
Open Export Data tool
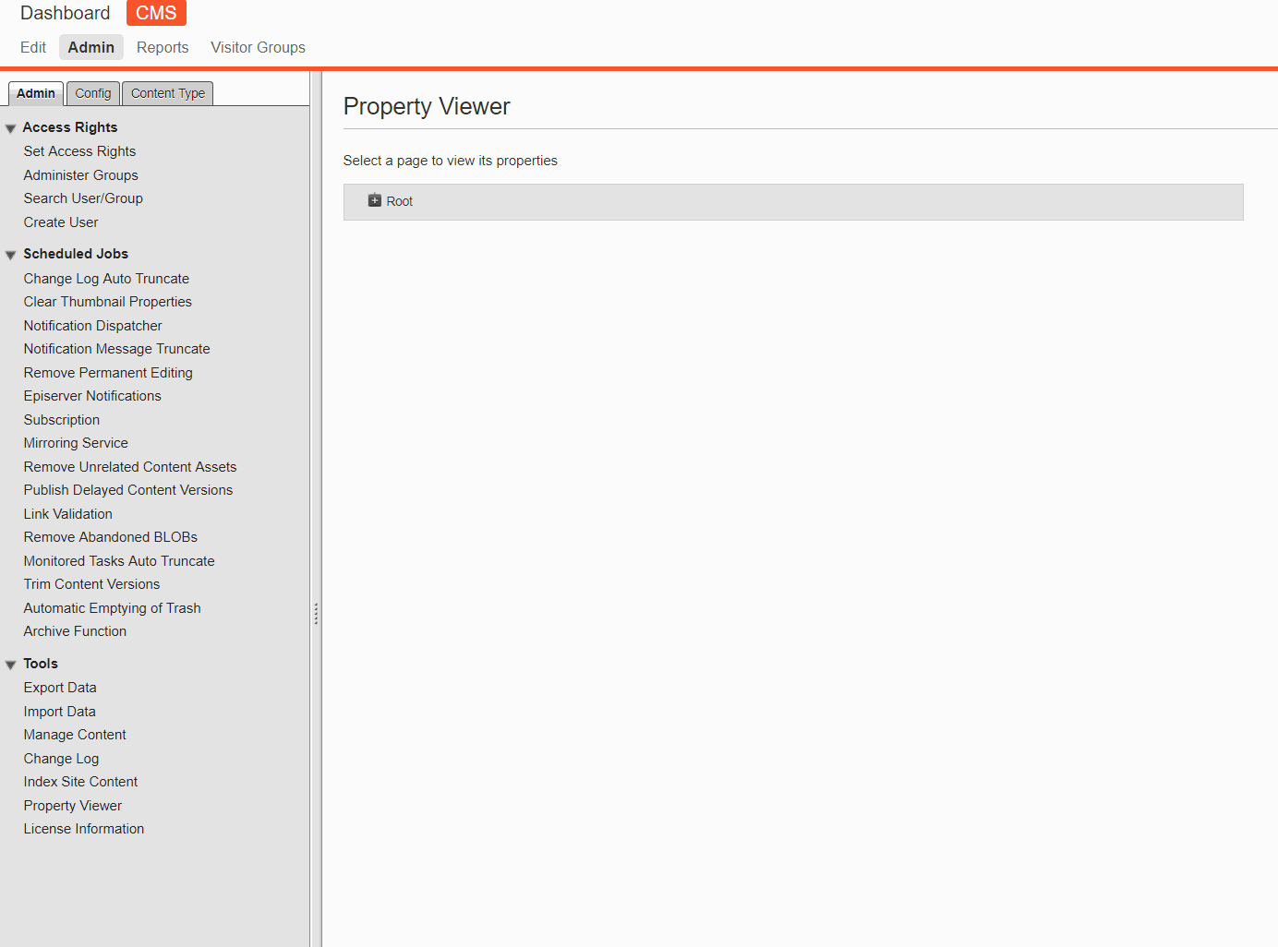click(60, 688)
